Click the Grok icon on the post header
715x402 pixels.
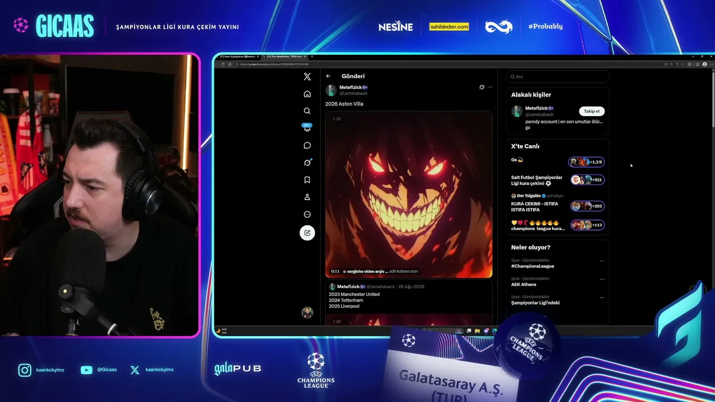click(482, 87)
